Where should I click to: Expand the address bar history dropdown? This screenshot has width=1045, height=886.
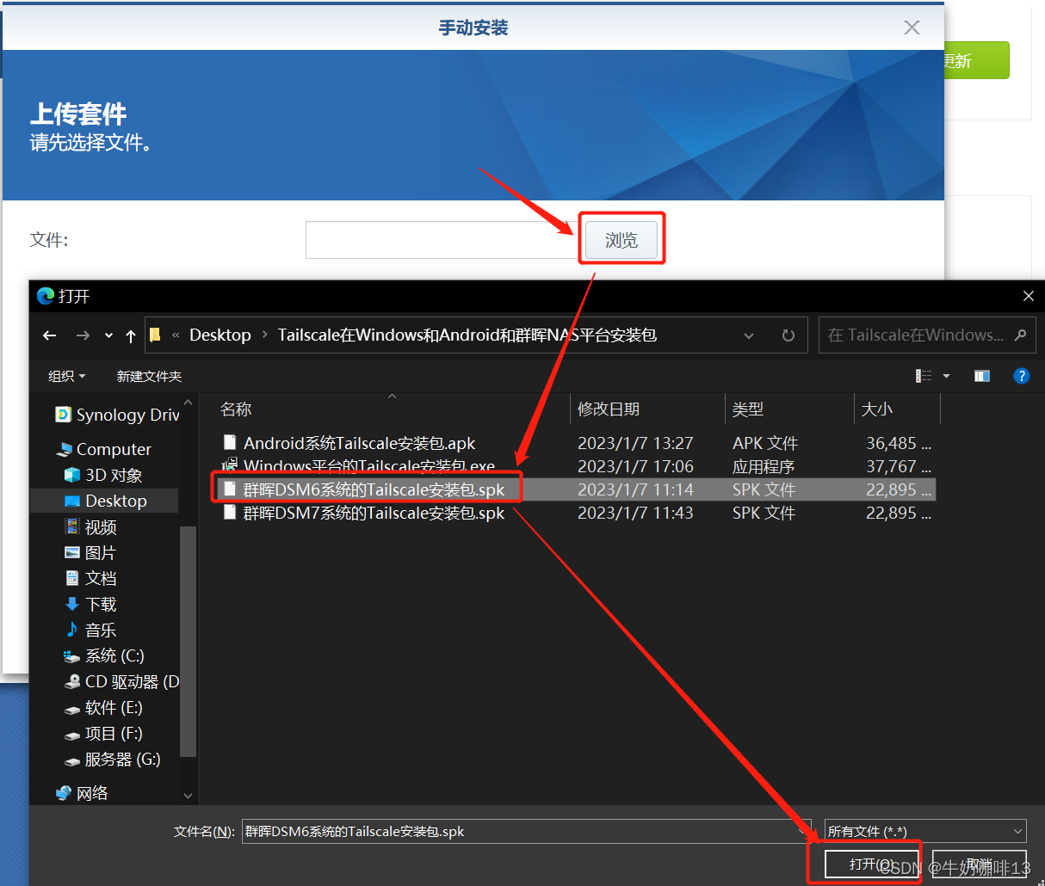tap(749, 335)
